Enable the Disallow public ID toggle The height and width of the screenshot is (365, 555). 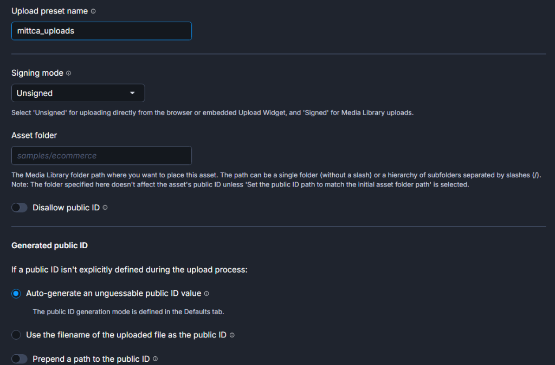pyautogui.click(x=20, y=208)
